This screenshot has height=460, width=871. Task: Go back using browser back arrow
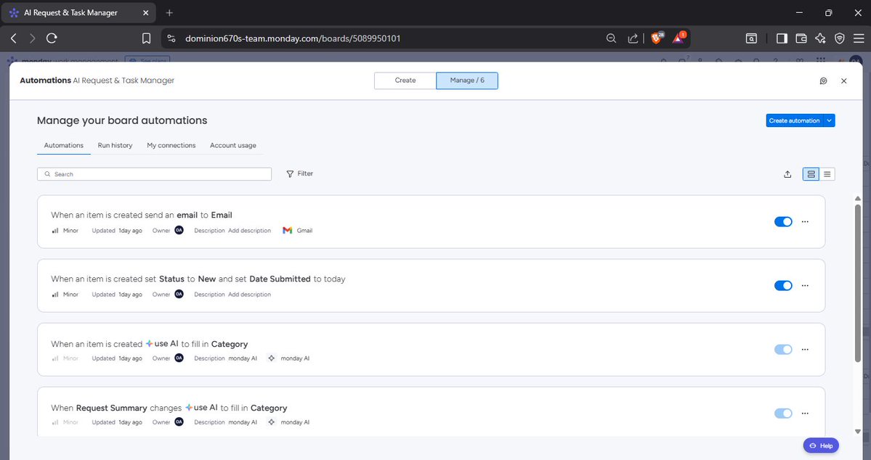[14, 38]
